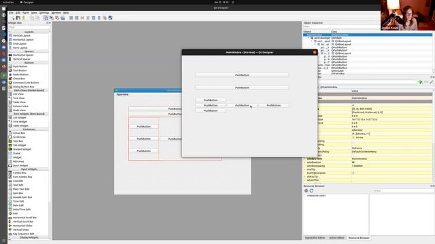Switch to Action Editor tab
This screenshot has height=244, width=435.
[336, 238]
